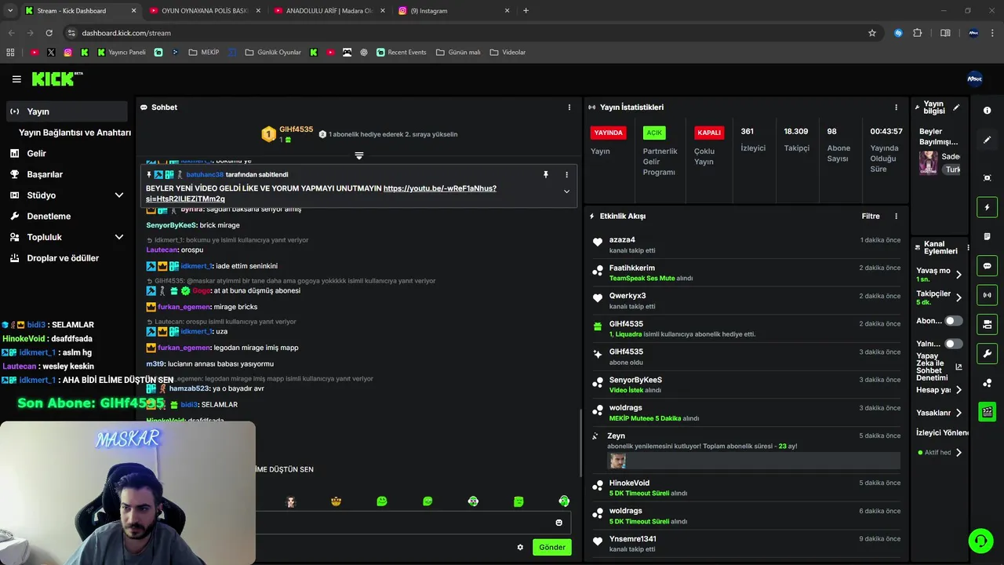Collapse the pinned message with chevron
The image size is (1004, 565).
click(x=566, y=191)
